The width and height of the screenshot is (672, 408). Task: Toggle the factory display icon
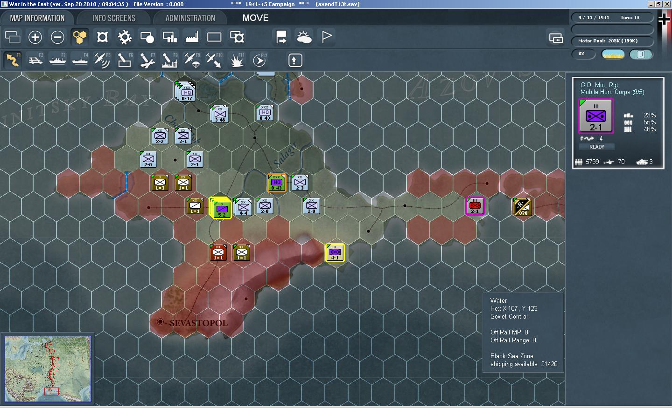(192, 37)
